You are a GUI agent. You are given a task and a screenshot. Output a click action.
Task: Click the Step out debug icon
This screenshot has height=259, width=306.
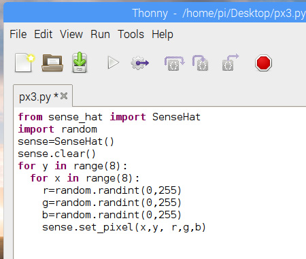point(231,63)
